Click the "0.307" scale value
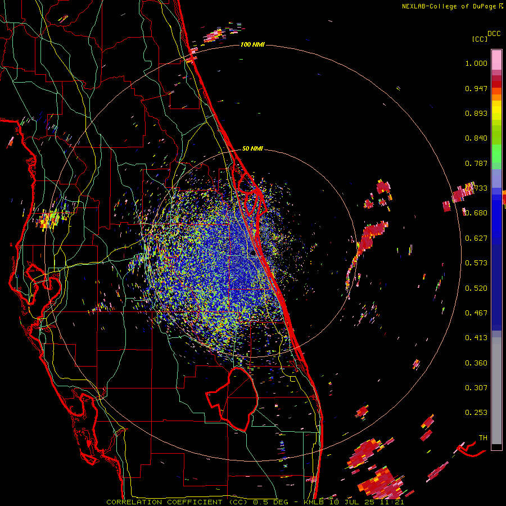 point(476,388)
